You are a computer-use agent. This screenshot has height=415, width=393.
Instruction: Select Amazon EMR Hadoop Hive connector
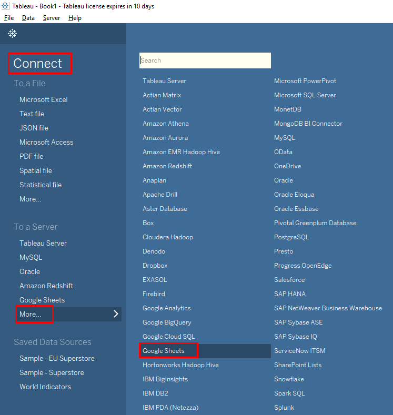click(x=182, y=152)
